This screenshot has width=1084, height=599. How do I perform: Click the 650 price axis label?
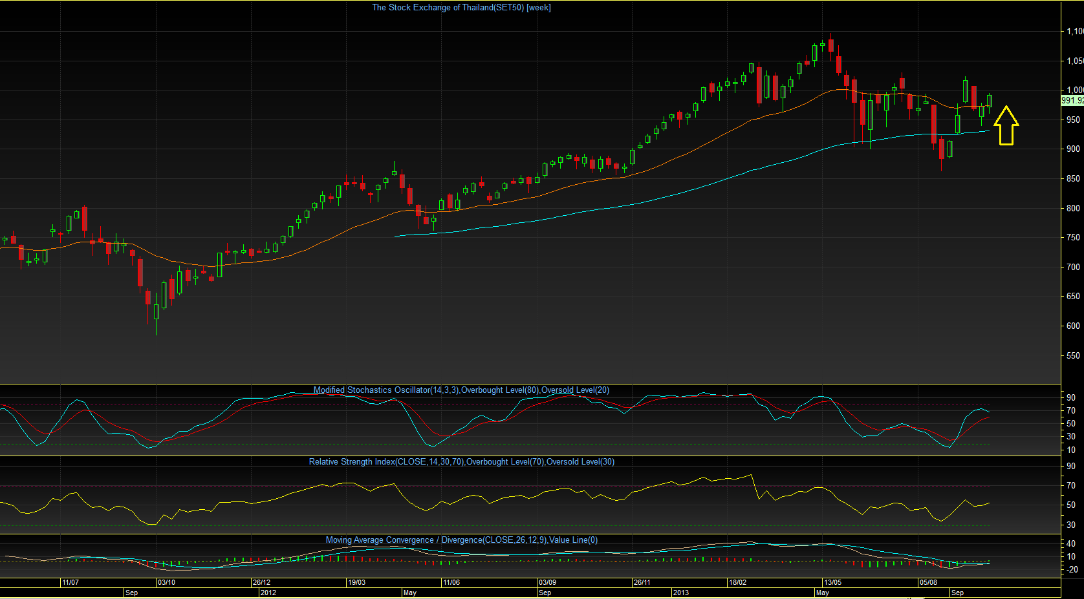click(x=1073, y=296)
